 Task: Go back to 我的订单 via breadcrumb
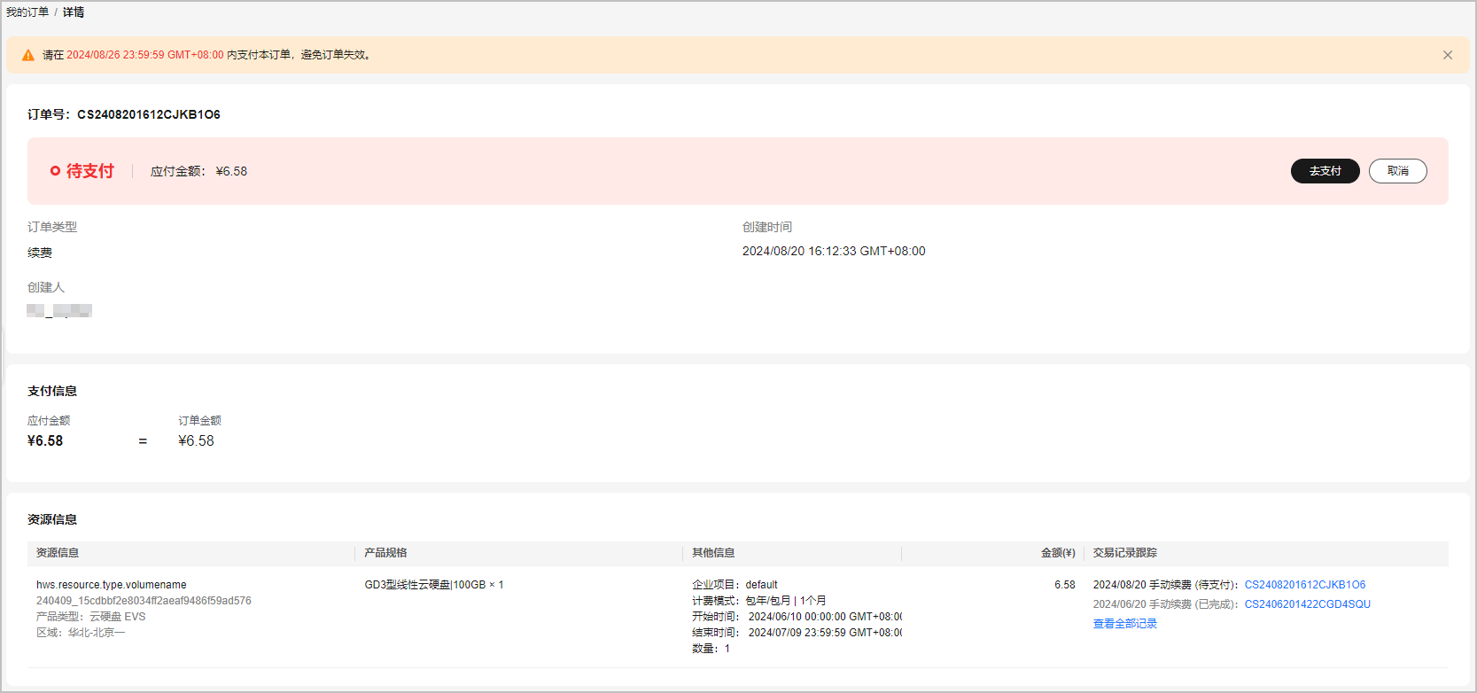[x=27, y=12]
